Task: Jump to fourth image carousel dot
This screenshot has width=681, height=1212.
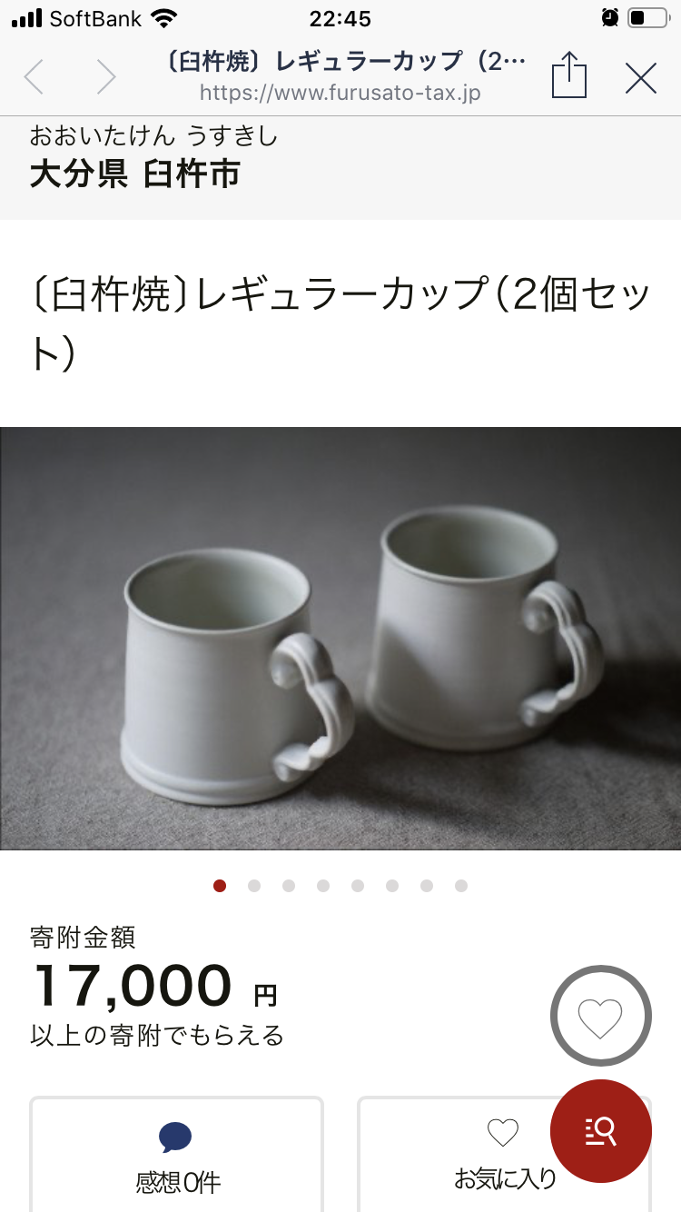Action: coord(323,886)
